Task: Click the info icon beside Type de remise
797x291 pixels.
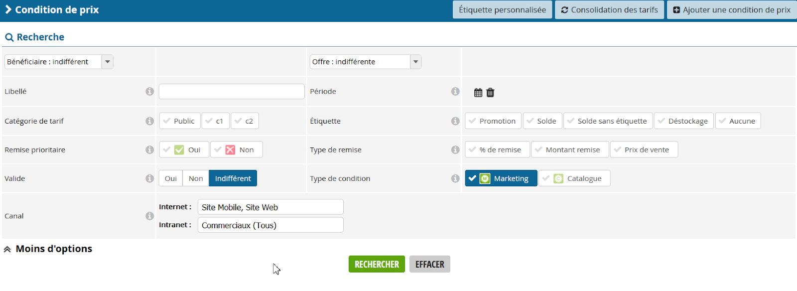Action: coord(455,149)
